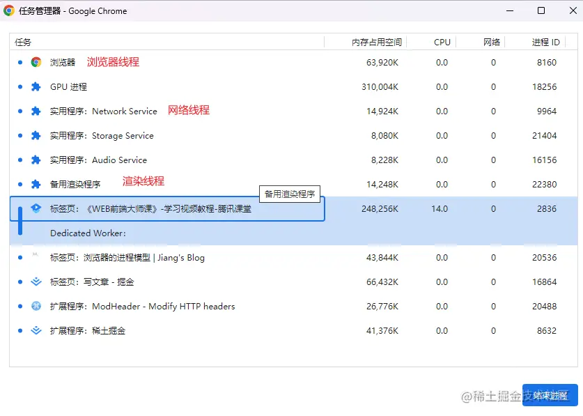Maximize the task manager window
583x416 pixels.
541,10
